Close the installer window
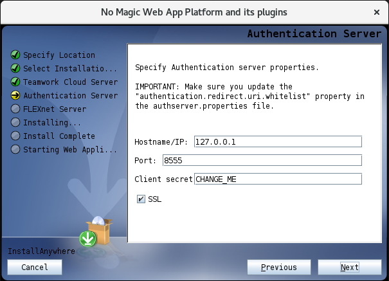This screenshot has height=281, width=389. [x=377, y=12]
